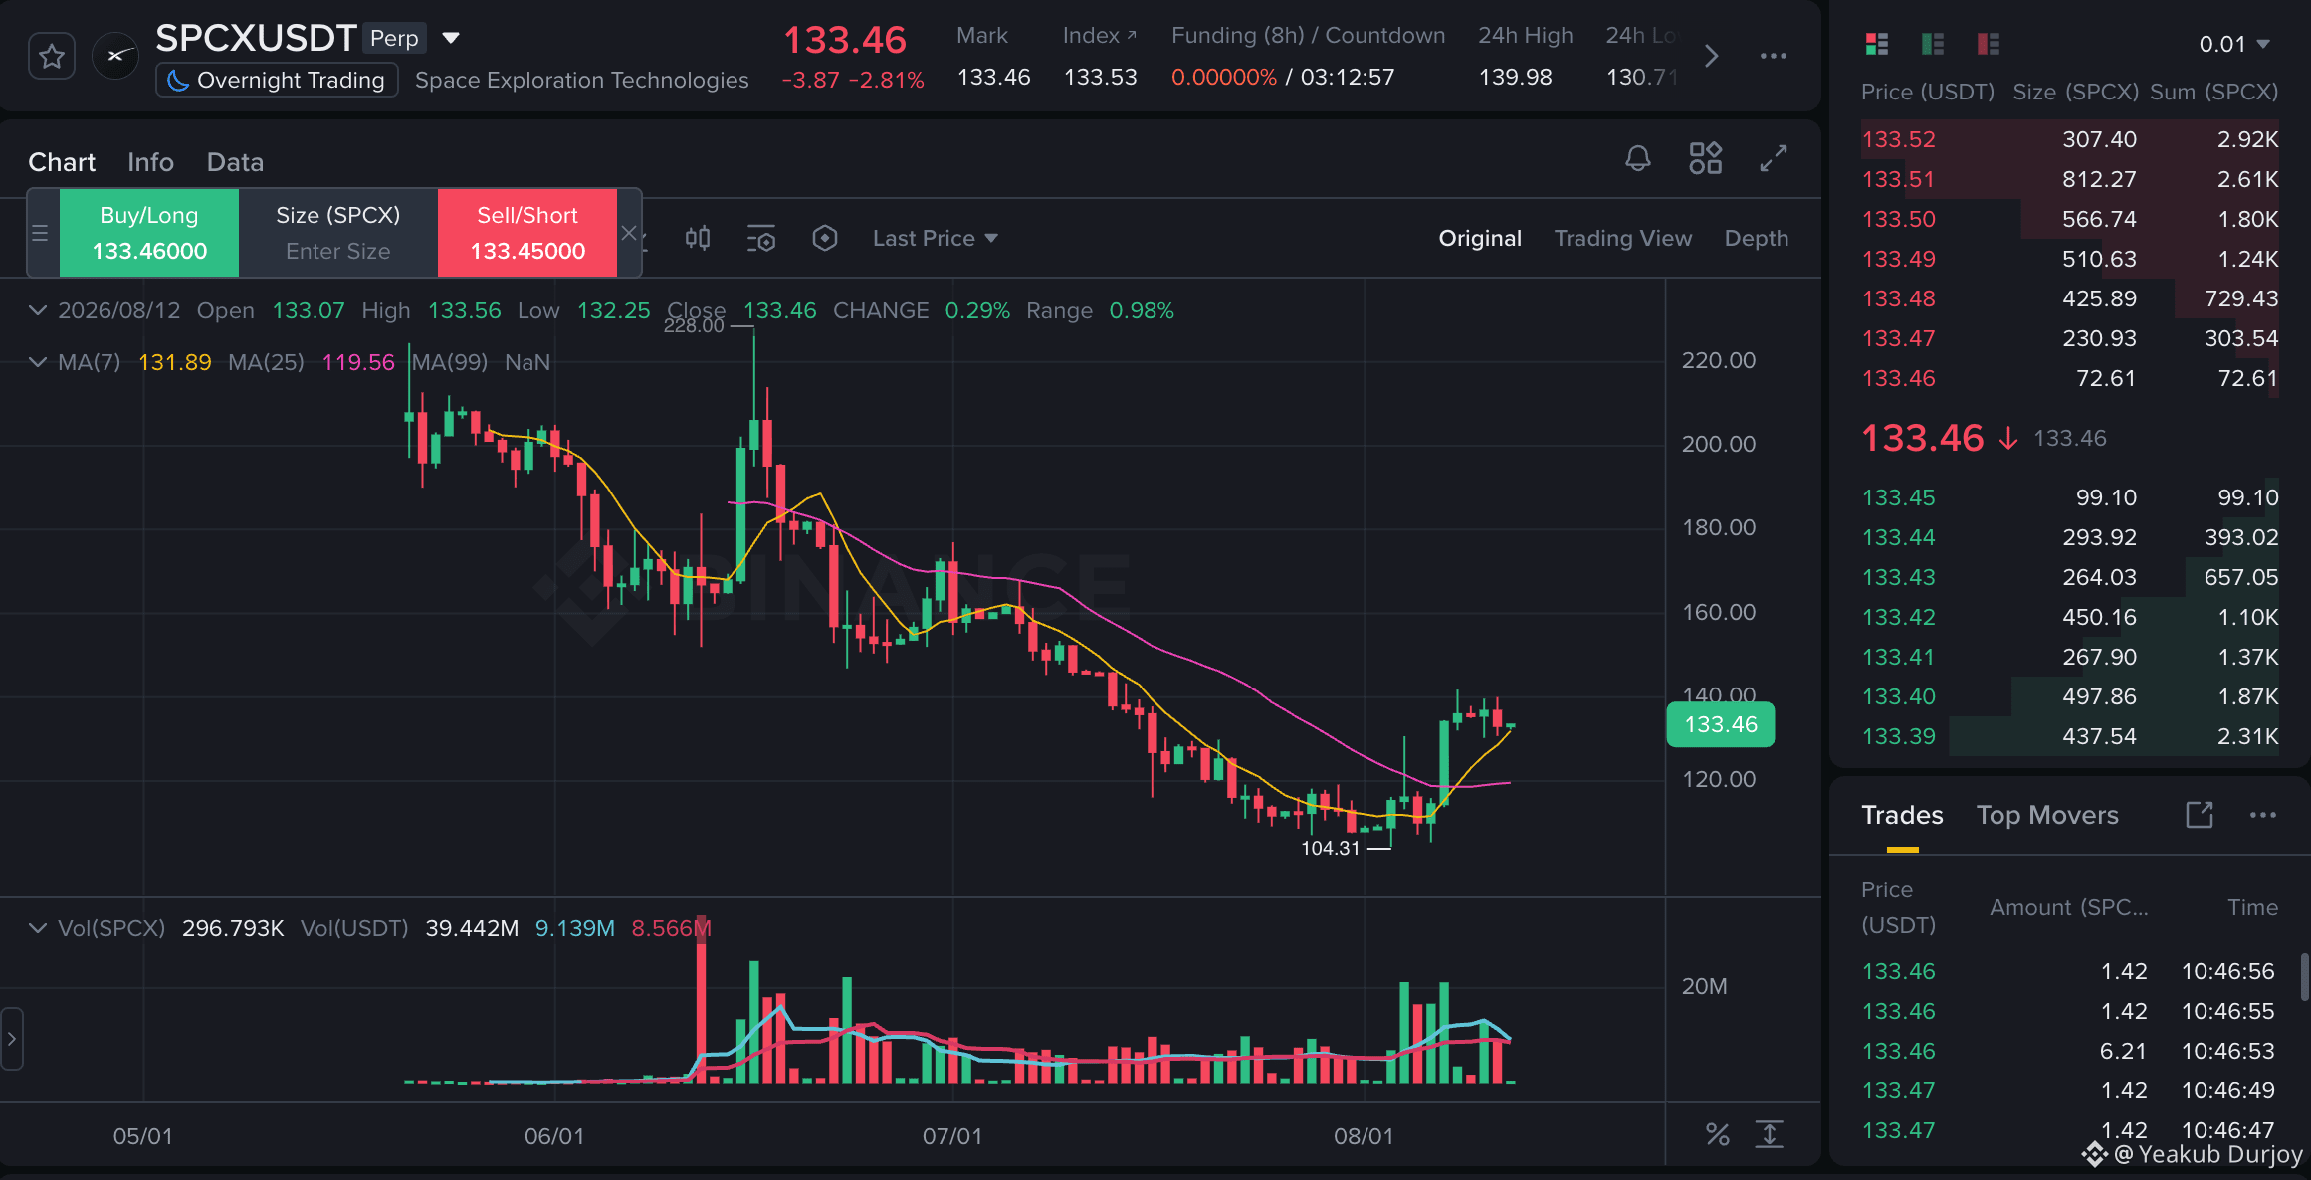Click the bid price 133.42

(1899, 617)
